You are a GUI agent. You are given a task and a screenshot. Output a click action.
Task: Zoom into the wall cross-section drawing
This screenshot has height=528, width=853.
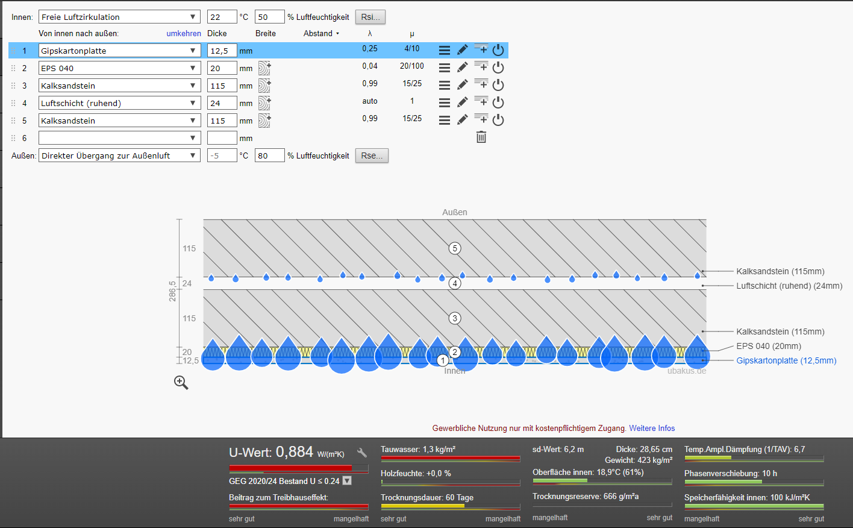[x=181, y=383]
